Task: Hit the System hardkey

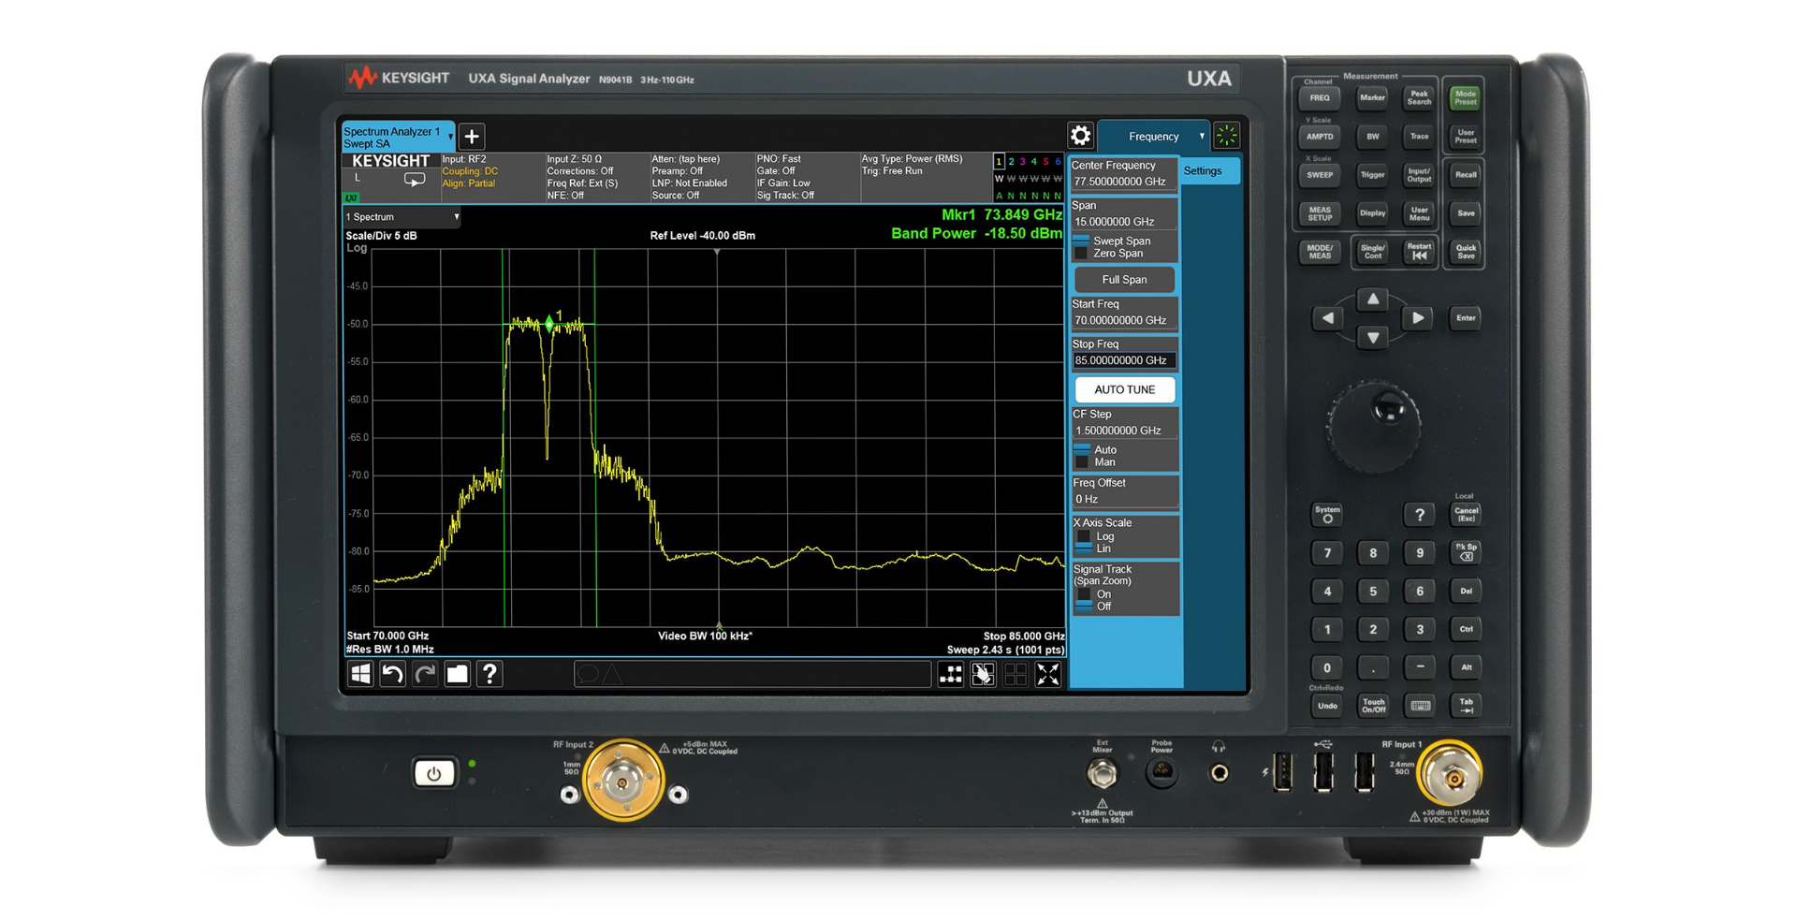Action: (1327, 514)
